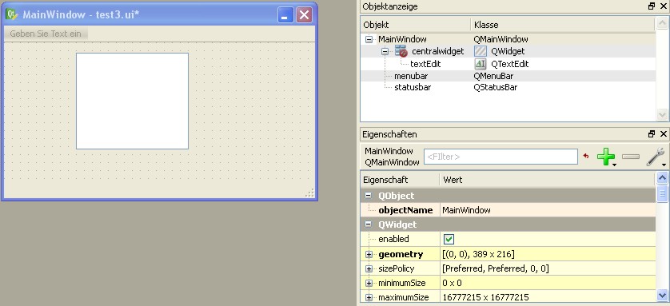Viewport: 670px width, 306px height.
Task: Expand the minimumSize property
Action: 369,283
